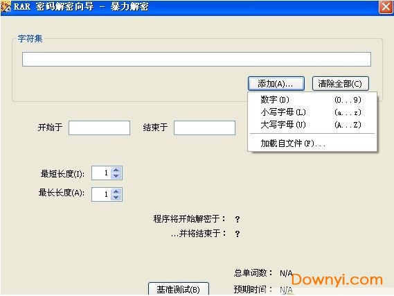Image resolution: width=394 pixels, height=296 pixels.
Task: Select 数字(D) from the add menu
Action: click(x=312, y=100)
